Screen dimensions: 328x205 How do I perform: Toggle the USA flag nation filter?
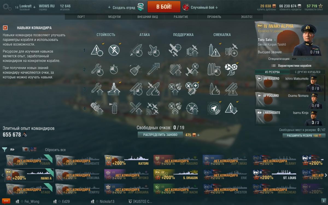pyautogui.click(x=33, y=150)
